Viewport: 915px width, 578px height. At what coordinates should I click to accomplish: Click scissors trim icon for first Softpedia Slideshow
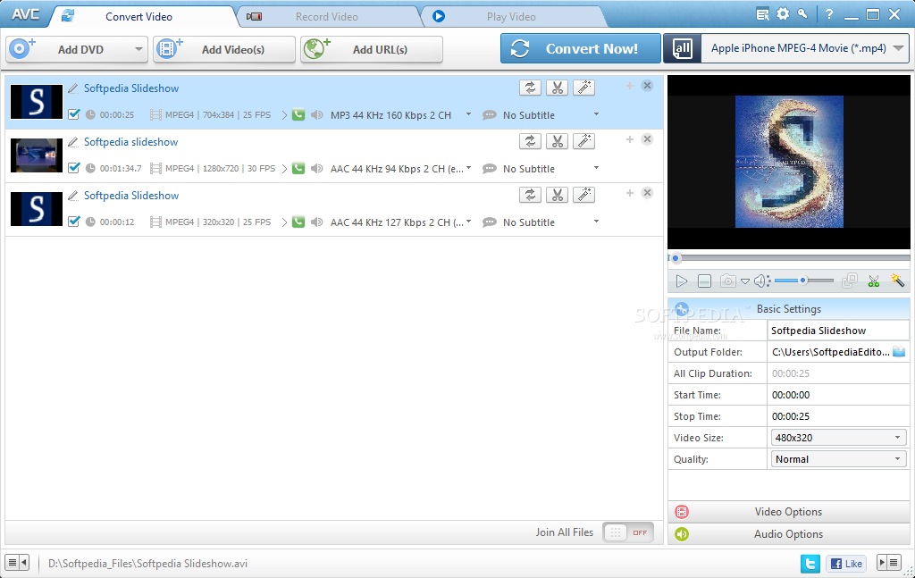click(x=558, y=88)
